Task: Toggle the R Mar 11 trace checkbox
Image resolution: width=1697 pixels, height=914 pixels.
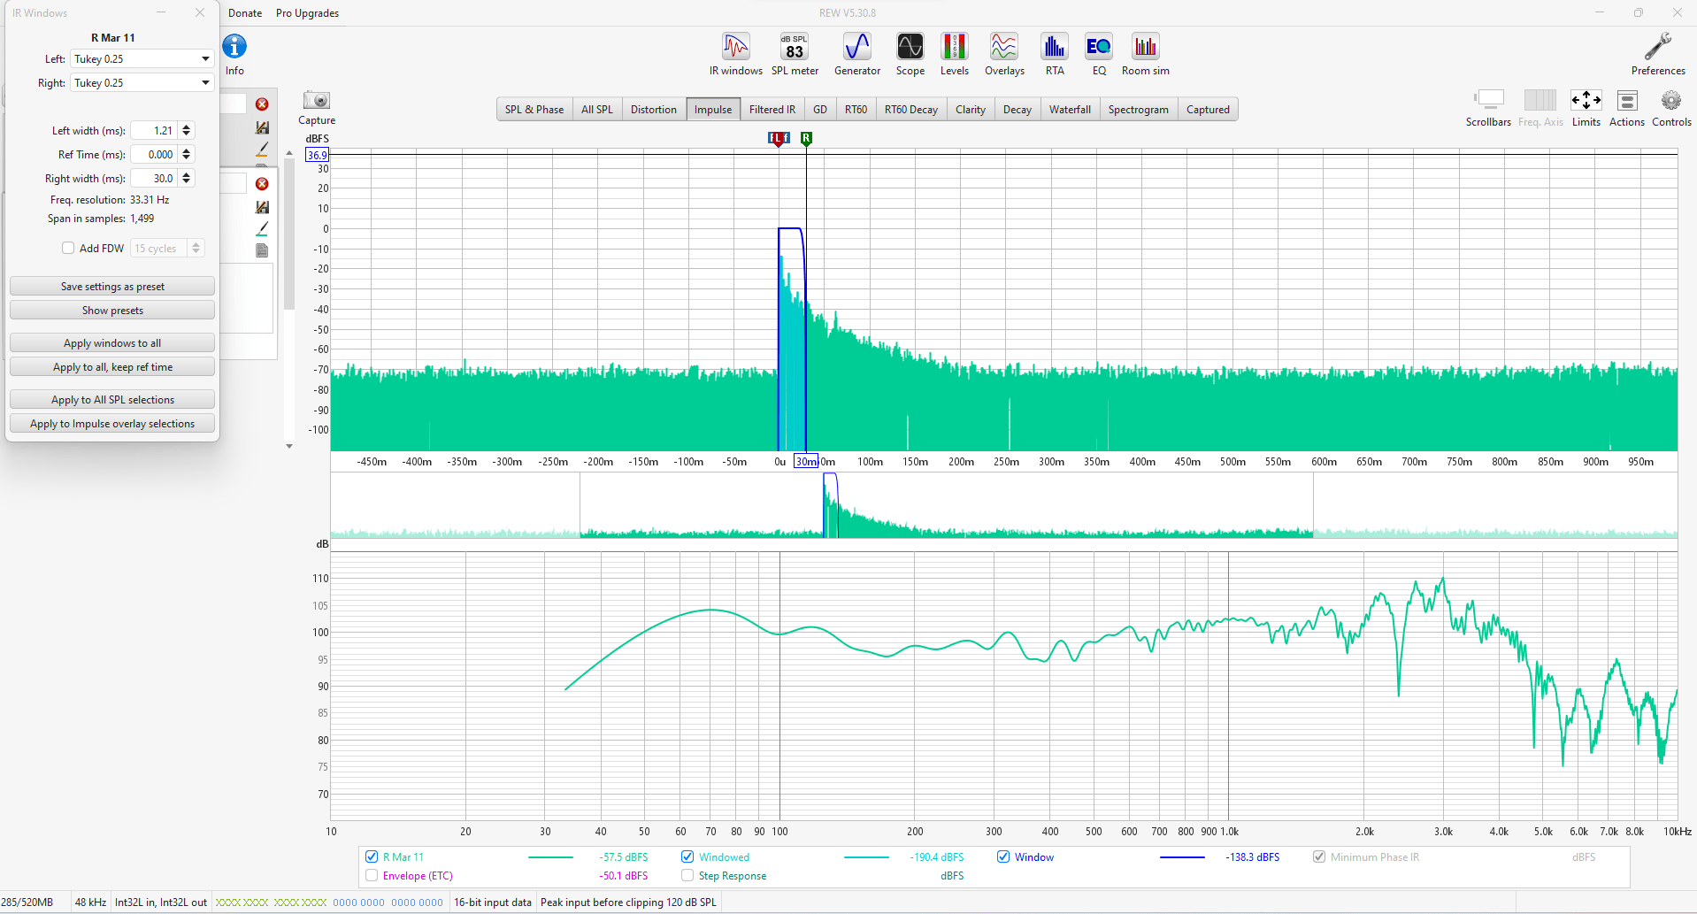Action: pyautogui.click(x=372, y=856)
